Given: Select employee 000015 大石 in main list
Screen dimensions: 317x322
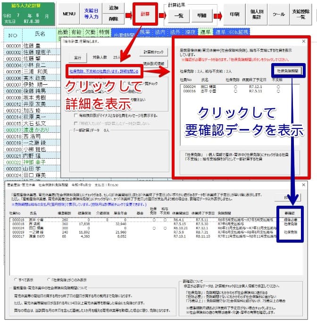Looking at the screenshot, I should [x=31, y=123].
